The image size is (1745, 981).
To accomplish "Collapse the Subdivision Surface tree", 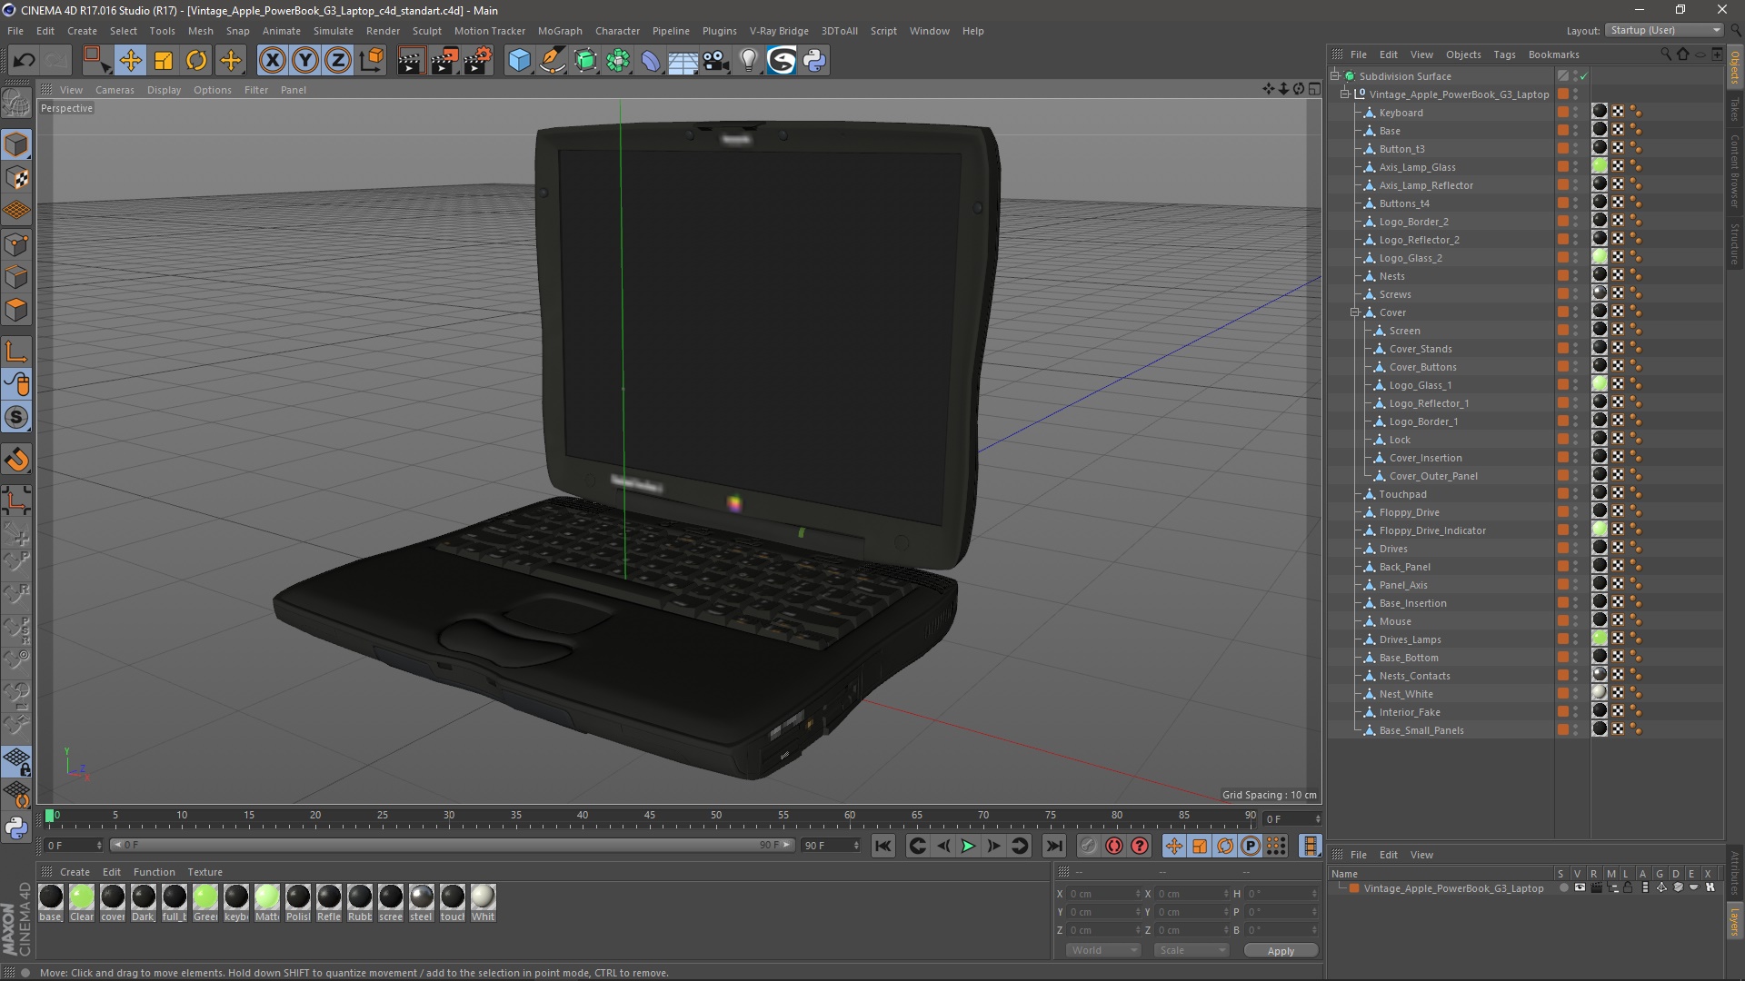I will click(1335, 76).
